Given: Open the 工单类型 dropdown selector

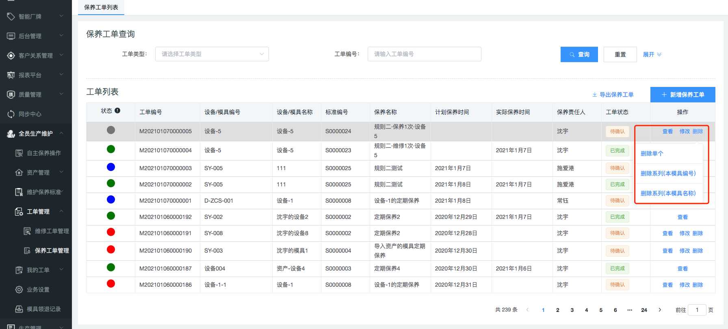Looking at the screenshot, I should pos(212,54).
